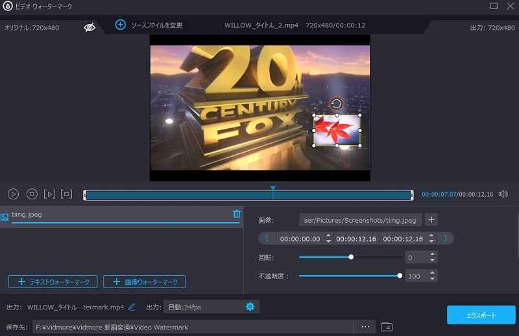Click the start time 00:00:00.00 field

point(299,239)
